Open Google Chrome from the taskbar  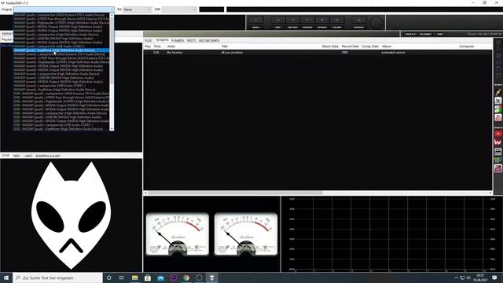click(186, 277)
